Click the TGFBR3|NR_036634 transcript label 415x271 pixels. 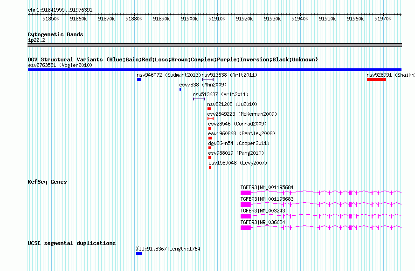click(263, 223)
